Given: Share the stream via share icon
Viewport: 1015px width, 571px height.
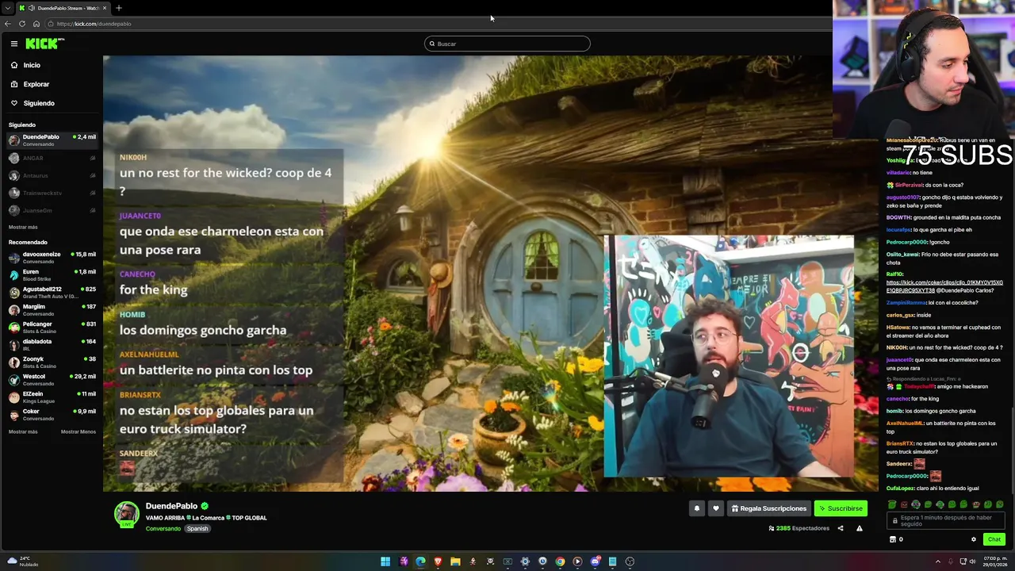Looking at the screenshot, I should (x=841, y=528).
